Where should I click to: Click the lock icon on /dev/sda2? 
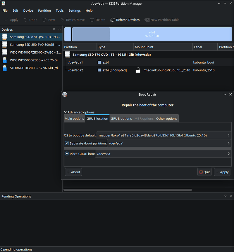click(x=138, y=70)
